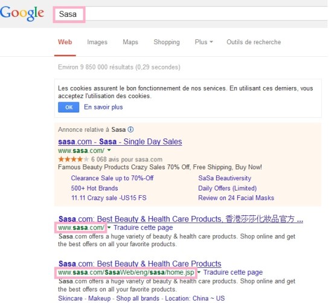Image resolution: width=329 pixels, height=303 pixels.
Task: Open the Maps tab
Action: [x=130, y=42]
